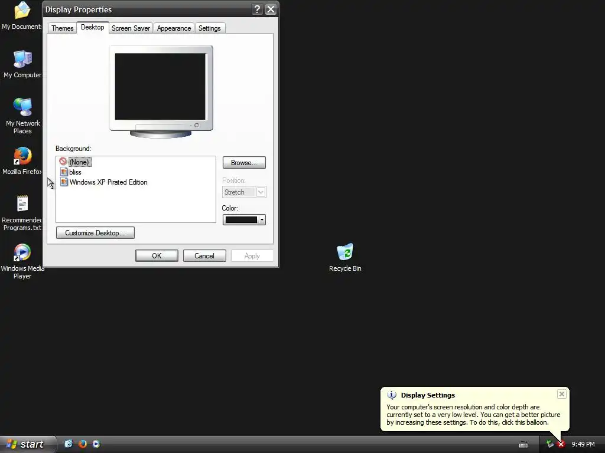Expand the Position Stretch dropdown
This screenshot has width=605, height=453.
click(261, 192)
